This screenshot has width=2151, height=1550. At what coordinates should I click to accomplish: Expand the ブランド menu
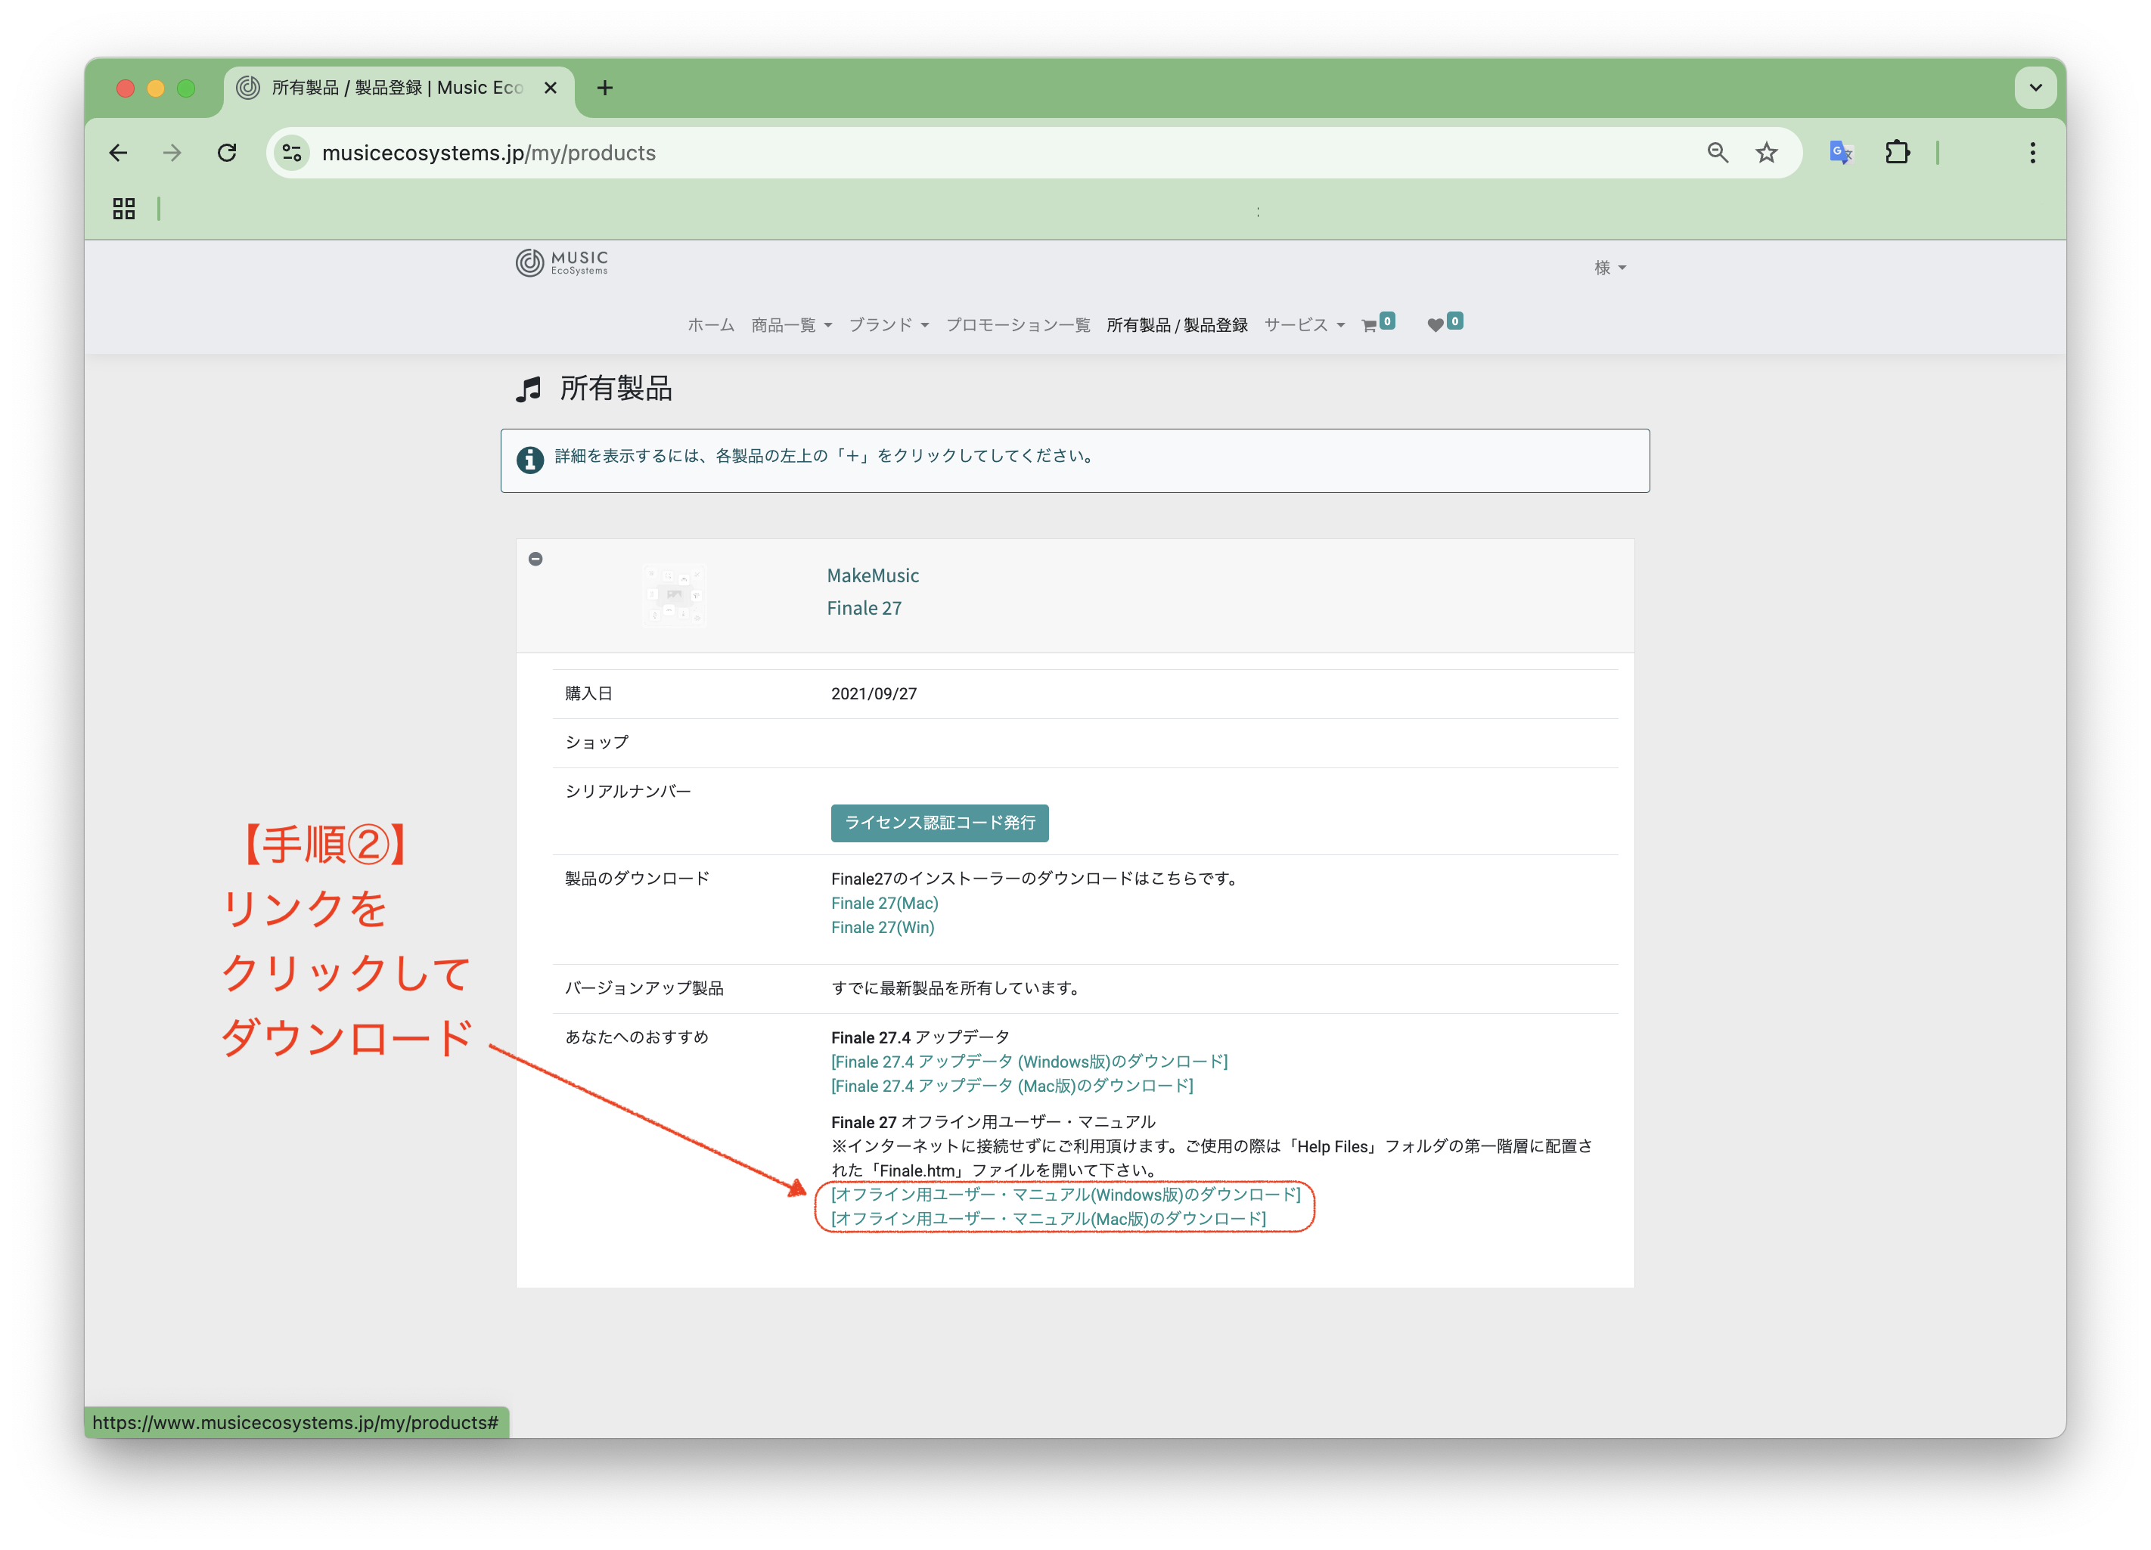(x=889, y=325)
